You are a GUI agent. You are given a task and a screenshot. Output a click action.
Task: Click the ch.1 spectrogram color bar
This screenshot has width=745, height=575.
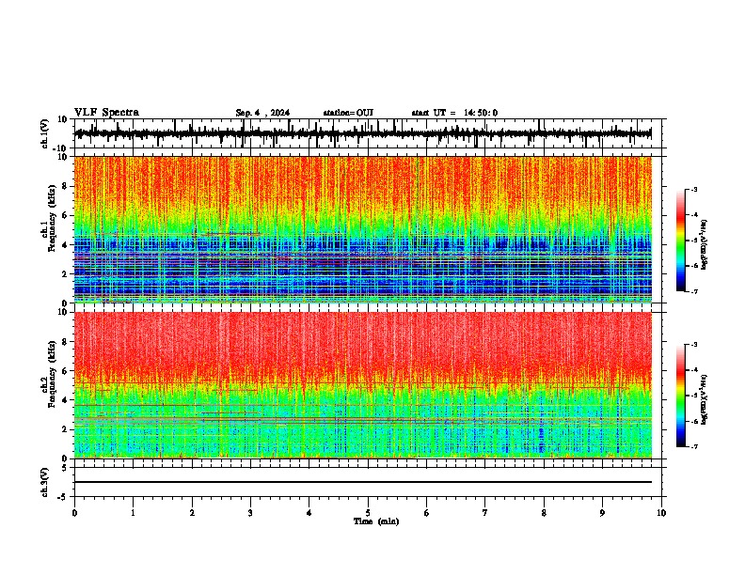(681, 241)
